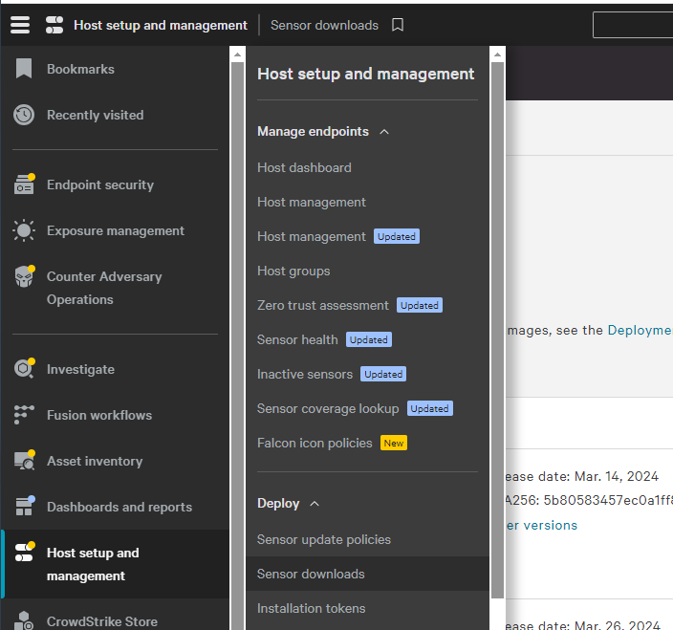Open the hamburger navigation menu

20,25
